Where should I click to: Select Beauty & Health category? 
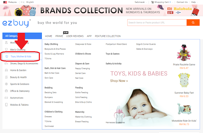18,77
